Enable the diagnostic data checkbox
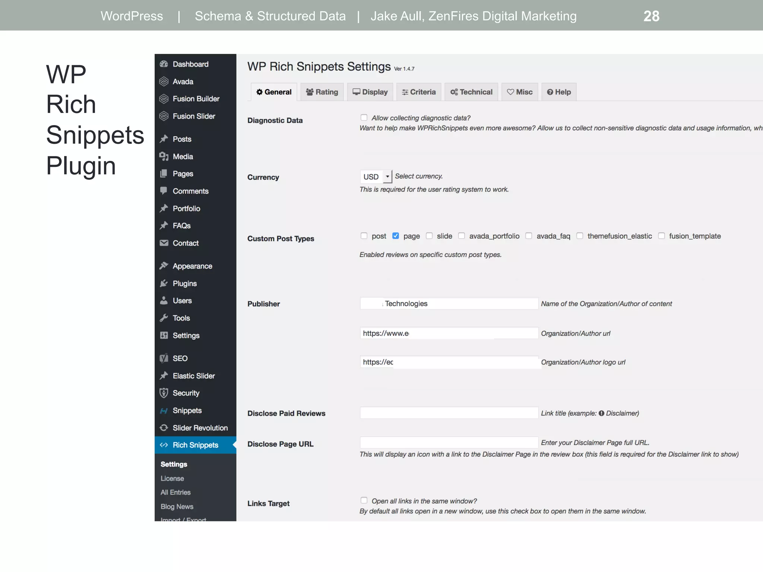 tap(364, 118)
